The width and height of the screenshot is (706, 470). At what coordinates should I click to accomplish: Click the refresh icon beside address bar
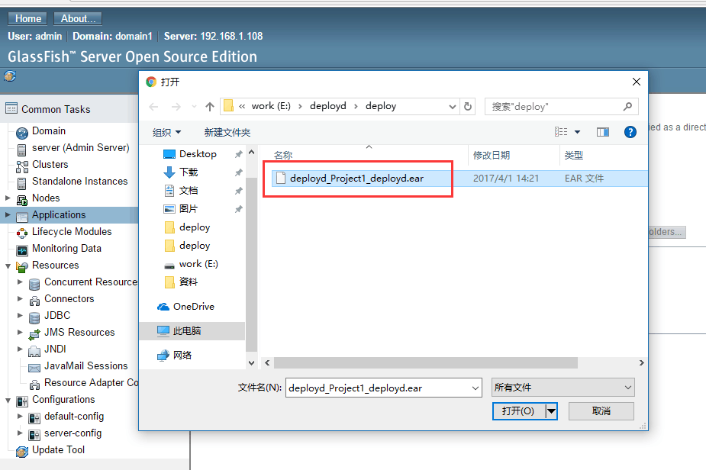tap(468, 106)
